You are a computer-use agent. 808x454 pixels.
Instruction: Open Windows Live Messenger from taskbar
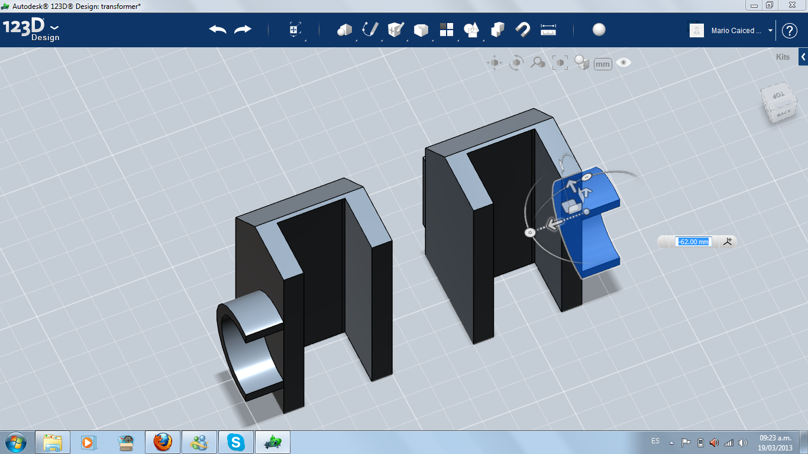pos(199,442)
